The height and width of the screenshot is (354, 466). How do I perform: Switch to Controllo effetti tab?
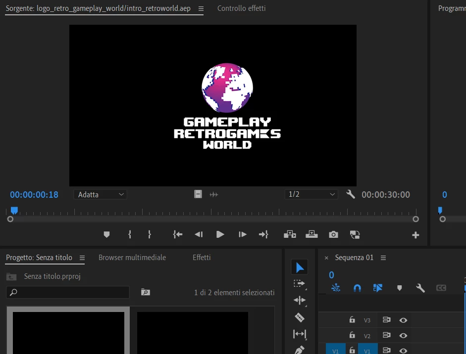coord(241,8)
